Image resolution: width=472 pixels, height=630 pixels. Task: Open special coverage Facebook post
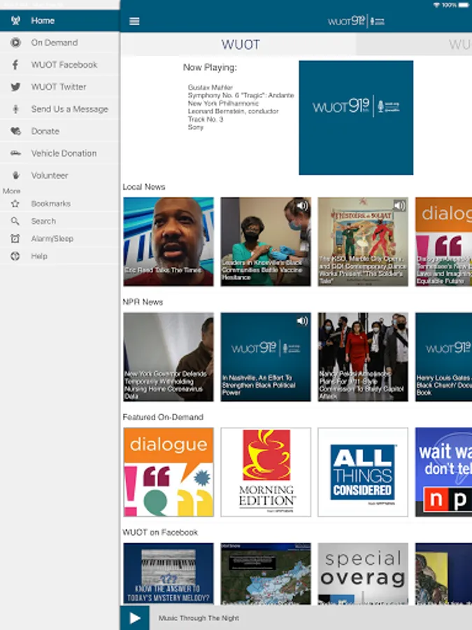pos(363,574)
